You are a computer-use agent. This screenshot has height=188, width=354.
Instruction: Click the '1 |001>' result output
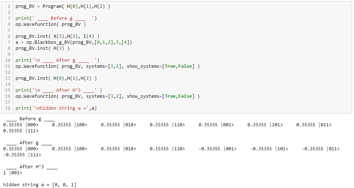coord(12,173)
